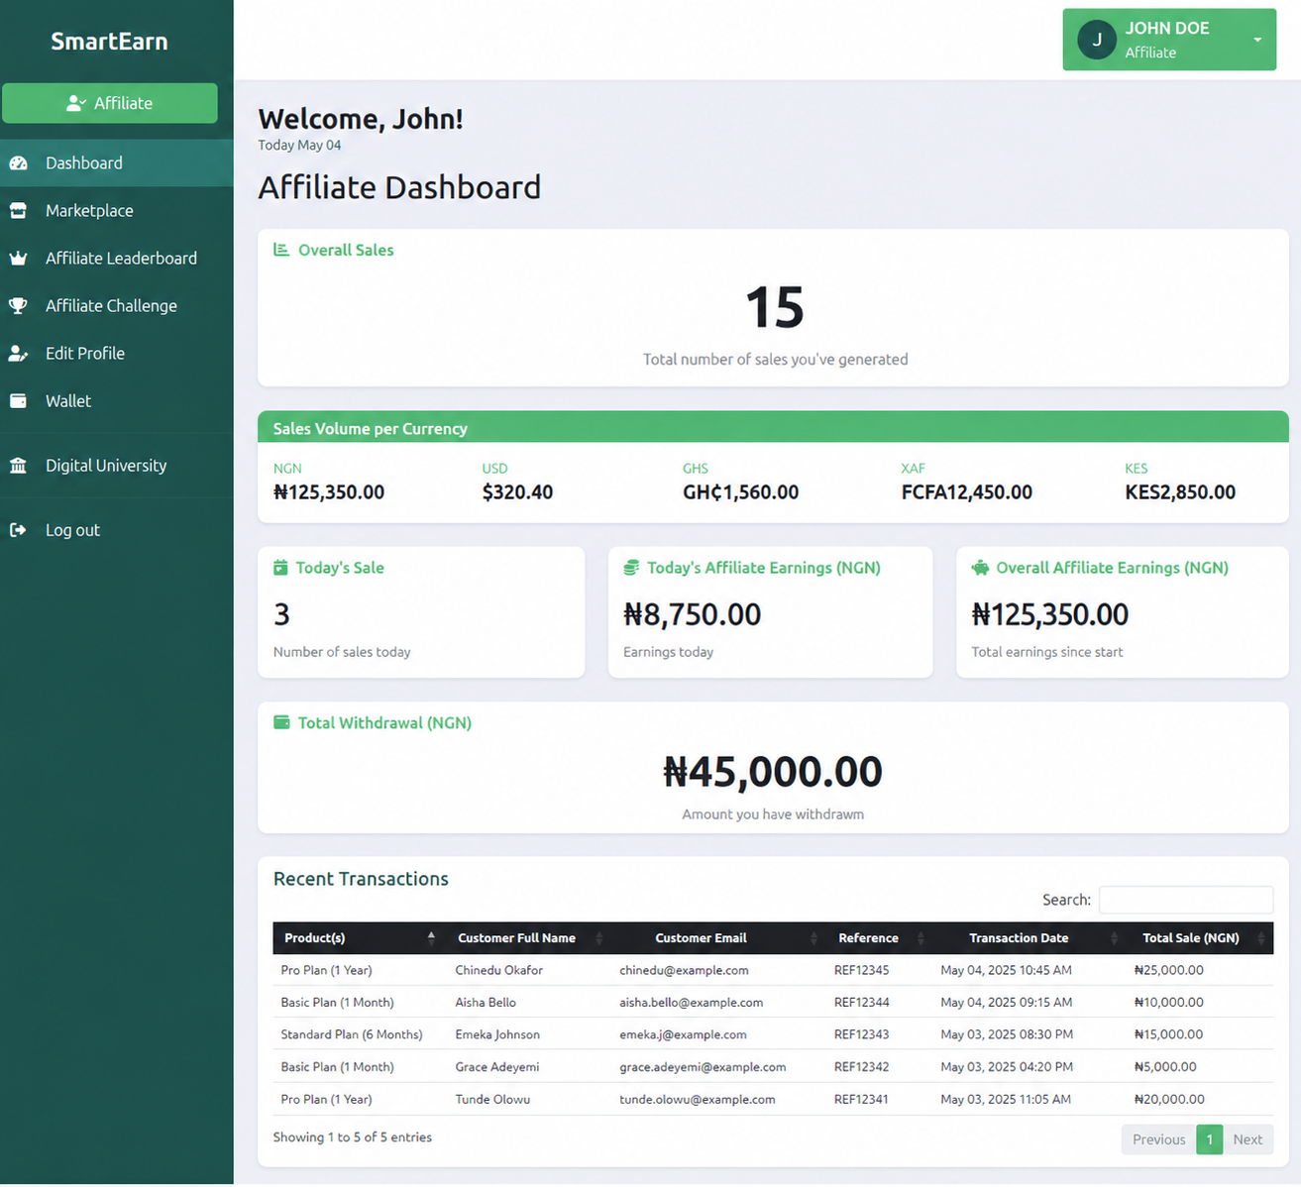Click the Affiliate Leaderboard crown icon
Image resolution: width=1301 pixels, height=1187 pixels.
click(18, 259)
